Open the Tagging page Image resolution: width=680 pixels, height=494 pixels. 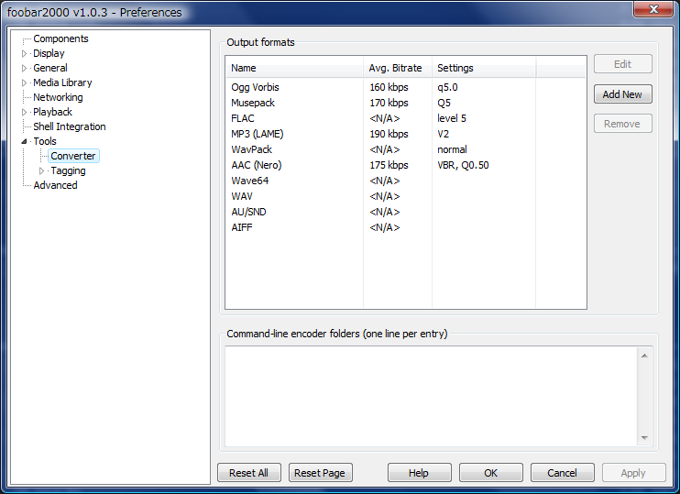[68, 170]
